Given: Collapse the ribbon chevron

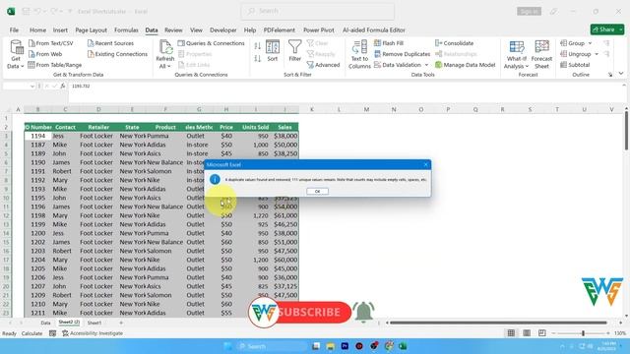Looking at the screenshot, I should coord(621,74).
